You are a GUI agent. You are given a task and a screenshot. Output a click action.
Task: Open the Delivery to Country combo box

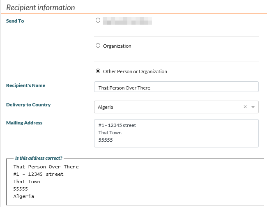coord(168,107)
